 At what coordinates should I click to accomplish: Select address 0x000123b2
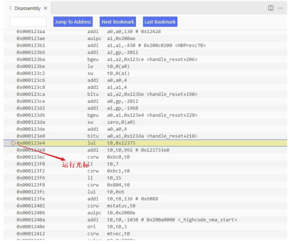point(31,46)
